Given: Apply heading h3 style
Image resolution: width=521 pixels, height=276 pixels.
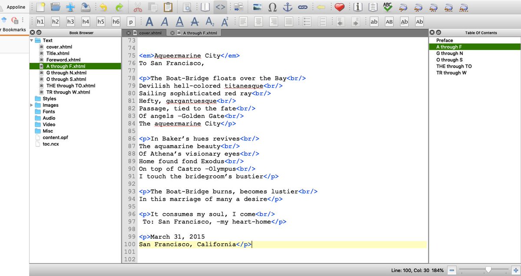Looking at the screenshot, I should [x=70, y=22].
